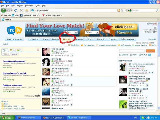Open the irc.lv logo
Image resolution: width=160 pixels, height=120 pixels.
click(x=14, y=30)
